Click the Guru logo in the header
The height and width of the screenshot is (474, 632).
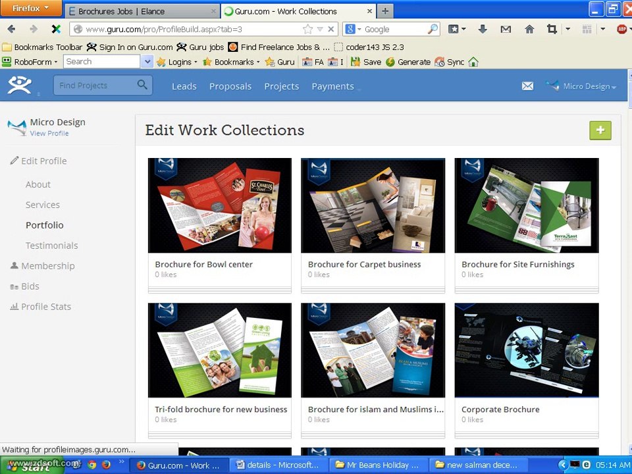point(20,85)
